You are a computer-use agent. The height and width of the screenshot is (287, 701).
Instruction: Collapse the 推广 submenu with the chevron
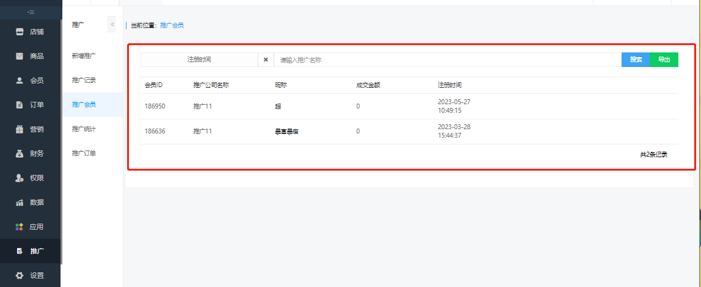pos(112,24)
